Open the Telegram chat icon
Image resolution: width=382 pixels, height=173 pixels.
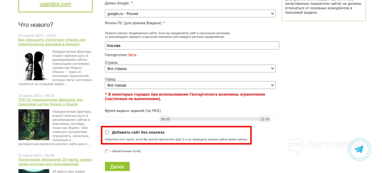tap(359, 149)
